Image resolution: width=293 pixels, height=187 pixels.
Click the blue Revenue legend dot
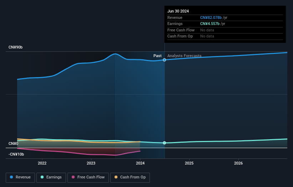click(11, 177)
